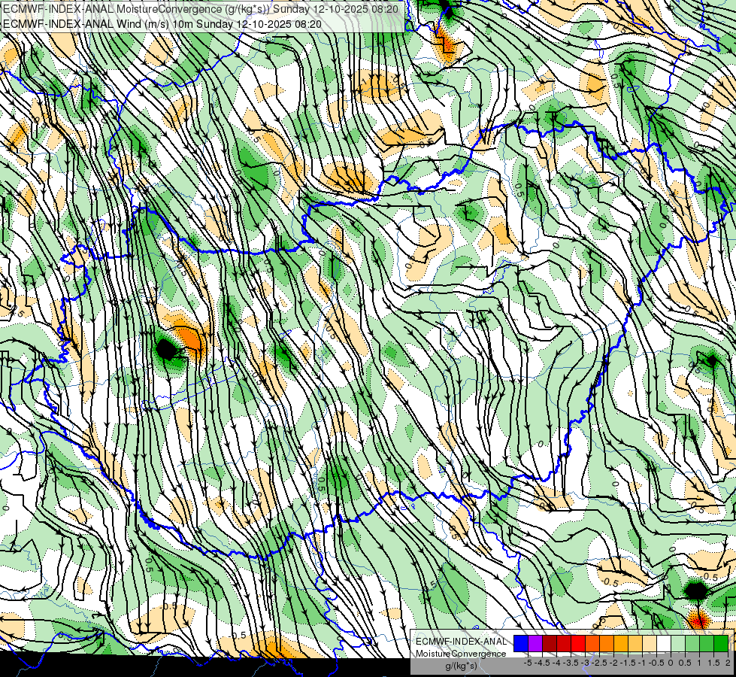
Task: Click the purple legend color swatch
Action: (535, 644)
